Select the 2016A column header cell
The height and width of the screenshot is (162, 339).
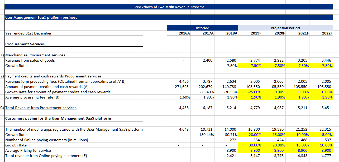(184, 33)
